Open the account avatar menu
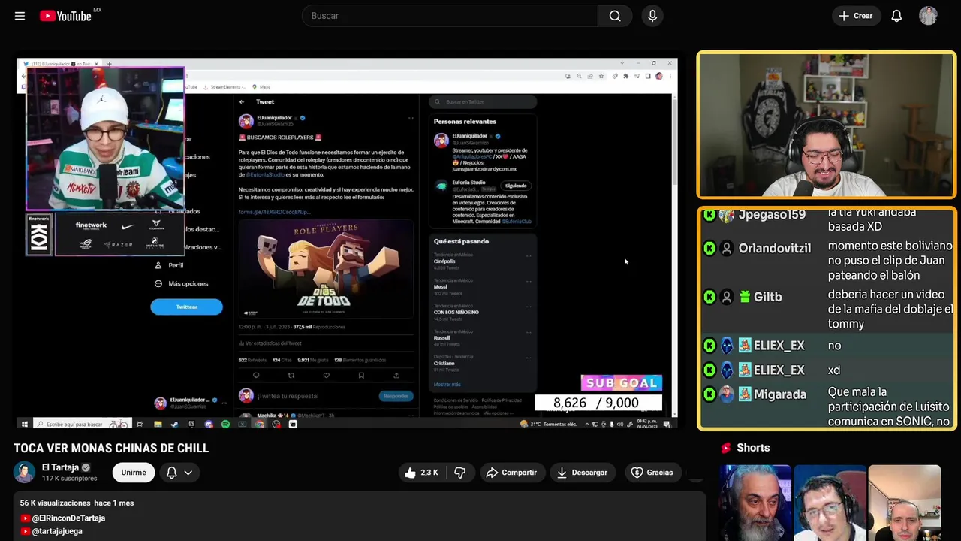This screenshot has width=961, height=541. [928, 16]
